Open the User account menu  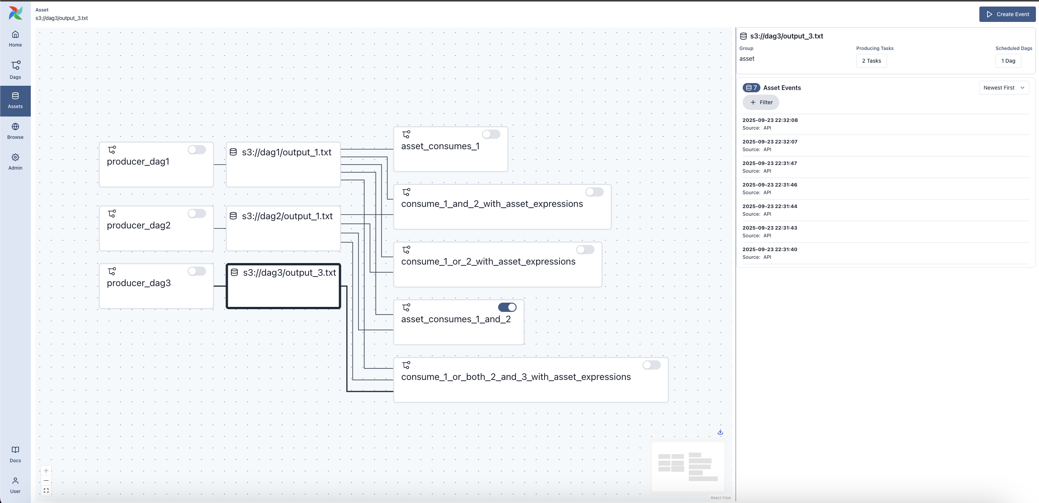15,484
